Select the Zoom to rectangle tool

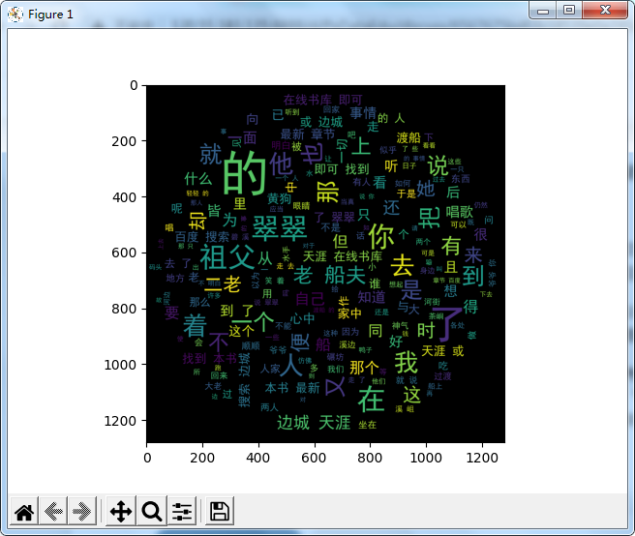(152, 511)
